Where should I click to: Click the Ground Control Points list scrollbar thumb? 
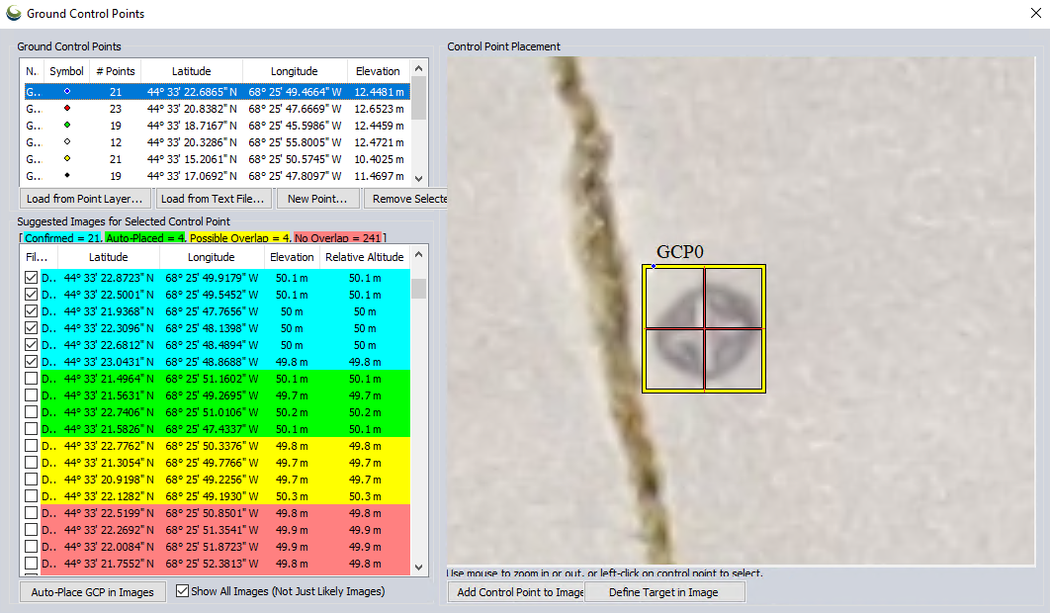tap(419, 98)
